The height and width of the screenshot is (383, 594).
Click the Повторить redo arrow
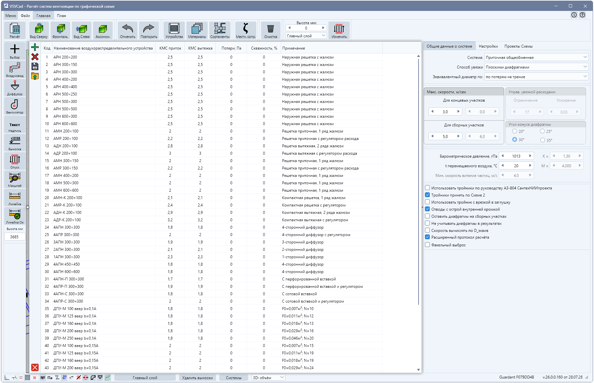(x=149, y=31)
